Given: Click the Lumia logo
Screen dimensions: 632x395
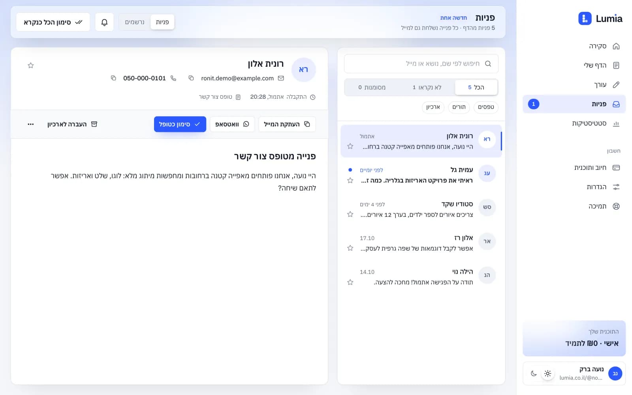Looking at the screenshot, I should coord(600,19).
